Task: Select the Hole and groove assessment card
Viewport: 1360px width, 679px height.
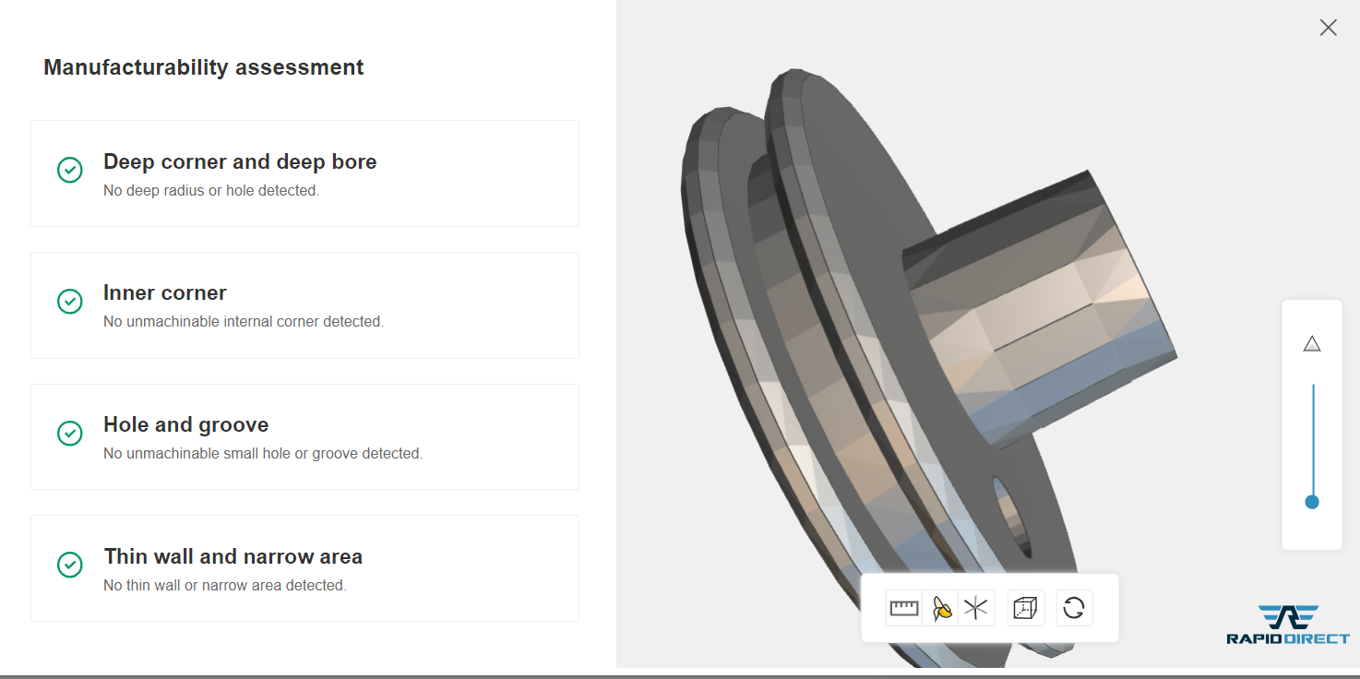Action: [x=304, y=436]
